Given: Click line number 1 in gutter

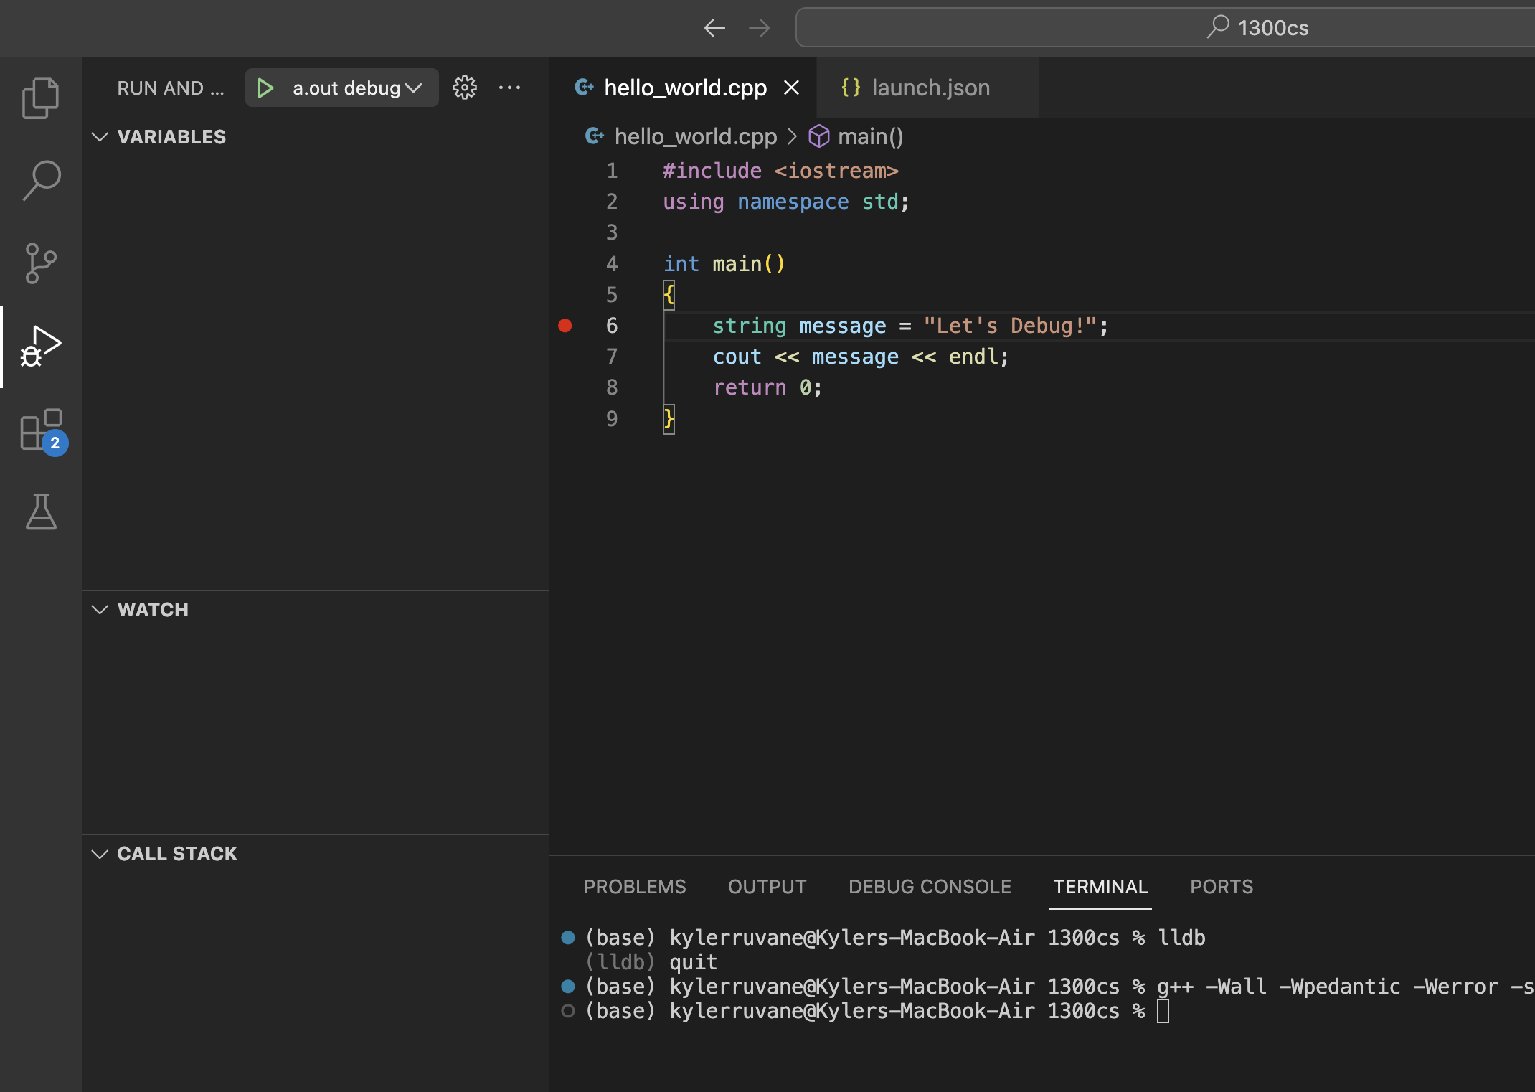Looking at the screenshot, I should click(612, 171).
